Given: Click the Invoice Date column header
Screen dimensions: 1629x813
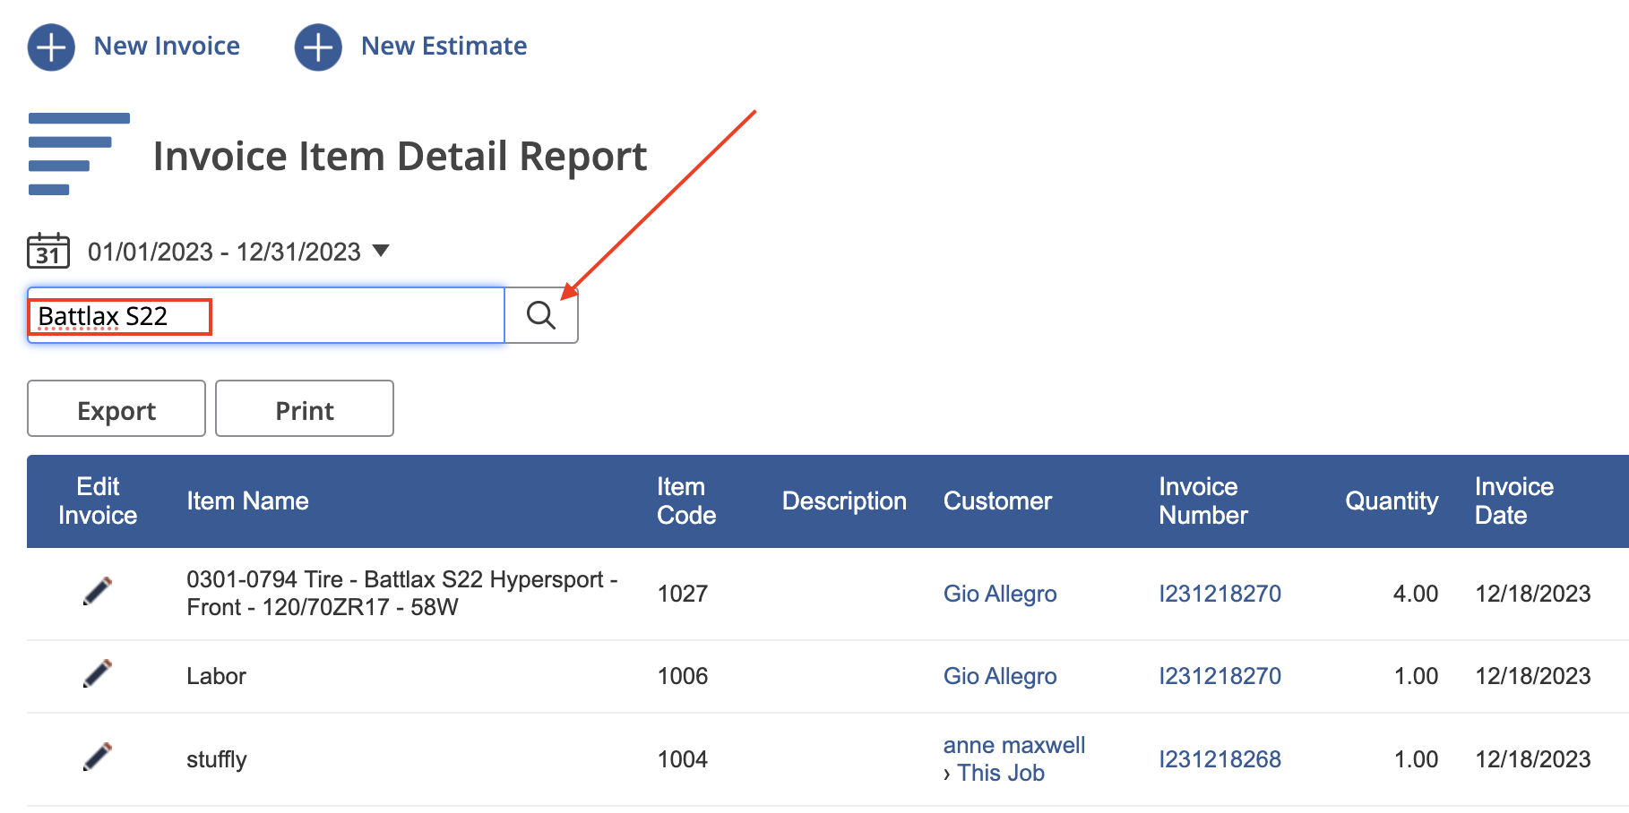Looking at the screenshot, I should point(1513,501).
